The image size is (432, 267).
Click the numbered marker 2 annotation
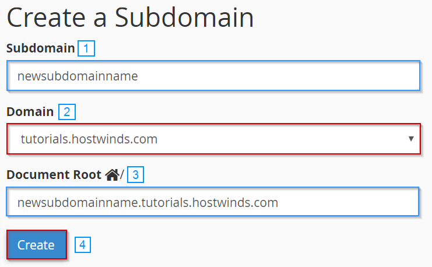coord(67,112)
